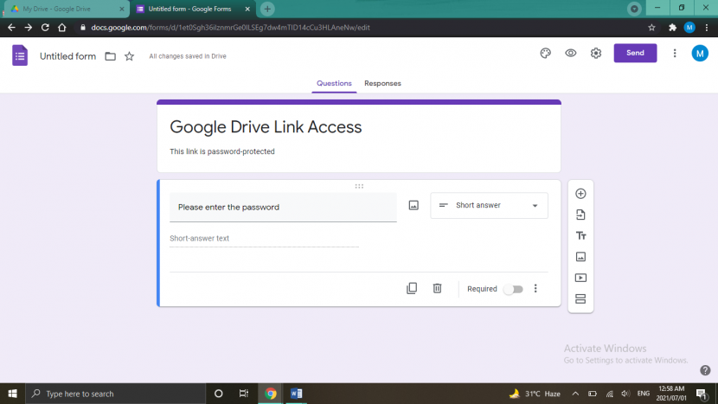Image resolution: width=718 pixels, height=404 pixels.
Task: Add title and description Tt icon
Action: tap(580, 236)
